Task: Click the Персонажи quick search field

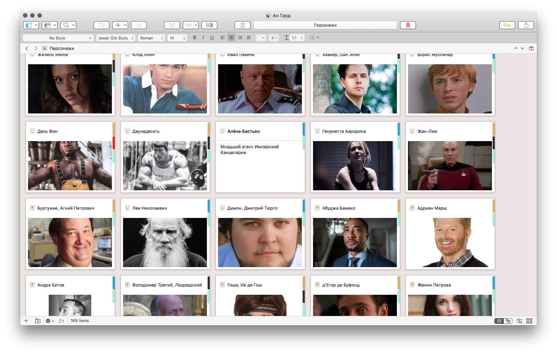Action: tap(325, 25)
